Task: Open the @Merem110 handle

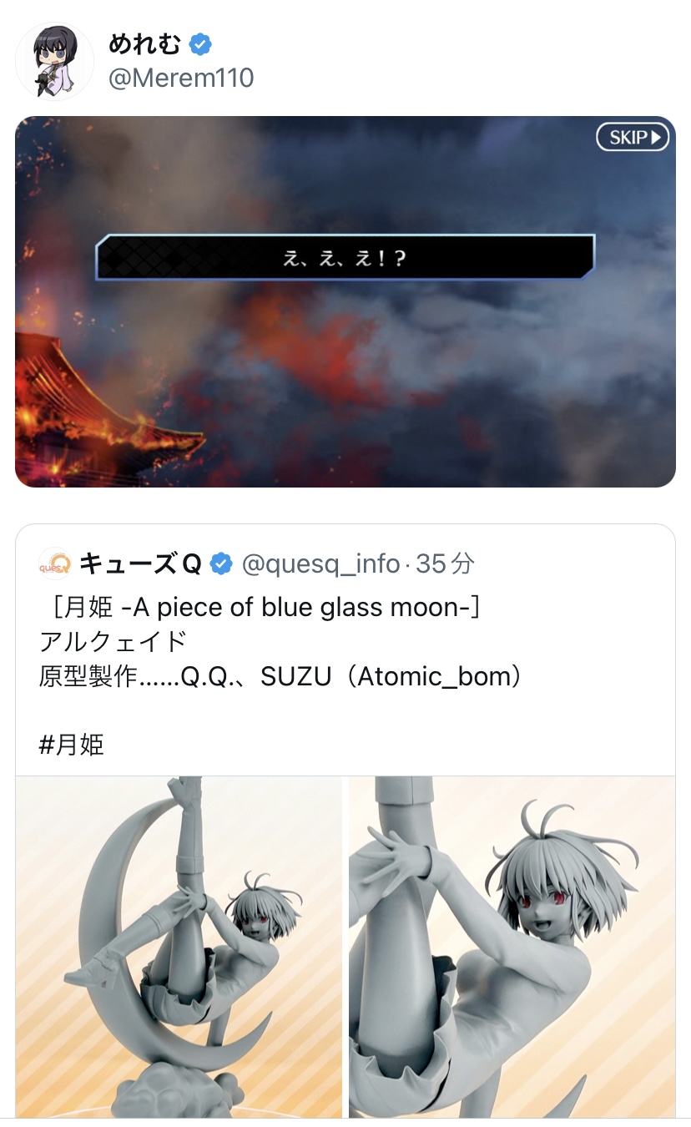Action: [x=181, y=78]
